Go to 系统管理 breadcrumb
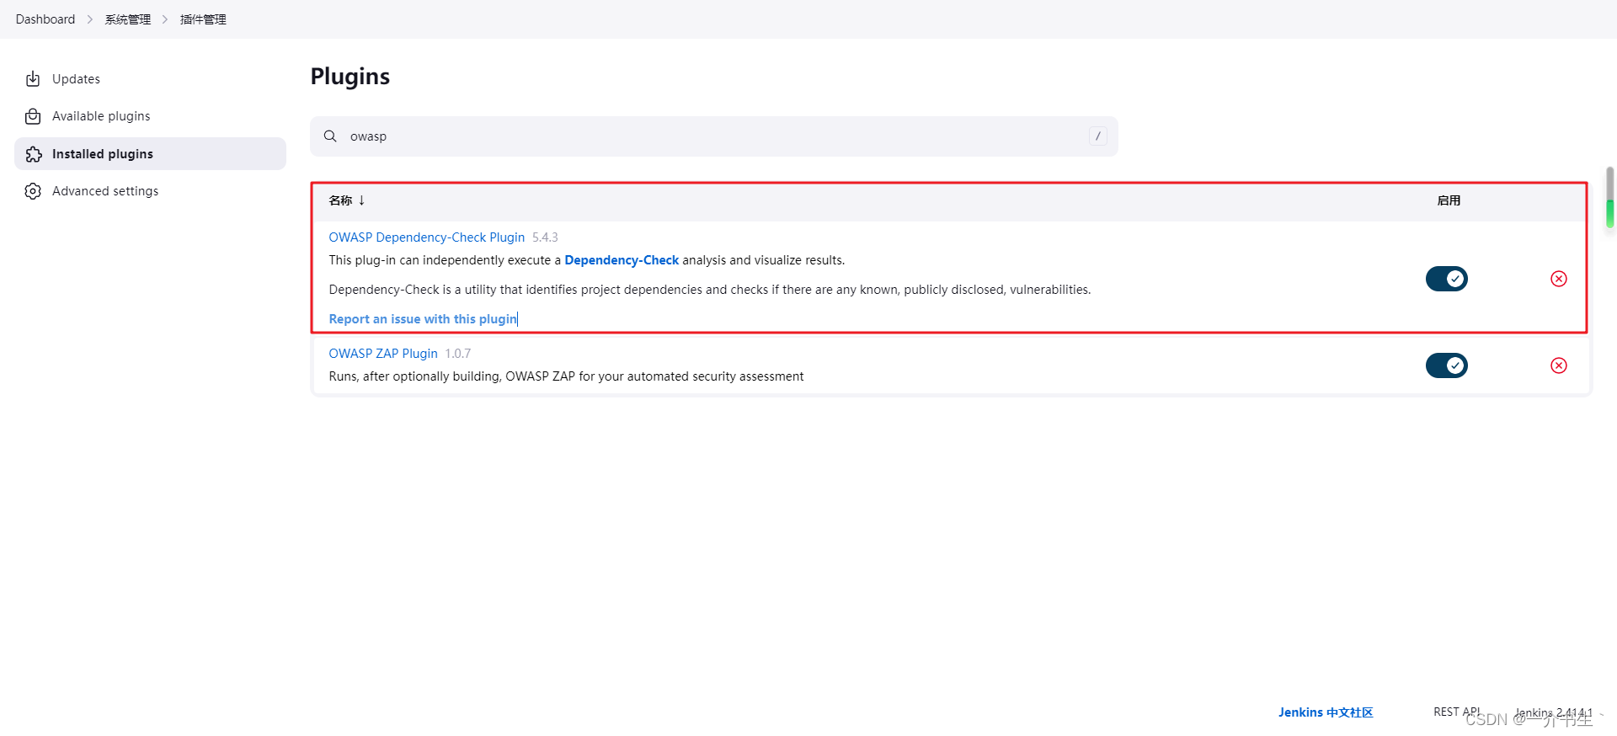The width and height of the screenshot is (1617, 736). pos(128,19)
